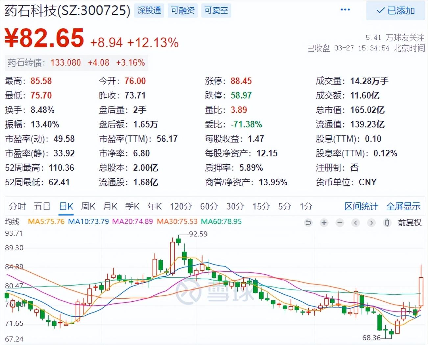Viewport: 428px width, 345px height.
Task: Open the 药石转债 convertible bond quote
Action: click(x=76, y=62)
